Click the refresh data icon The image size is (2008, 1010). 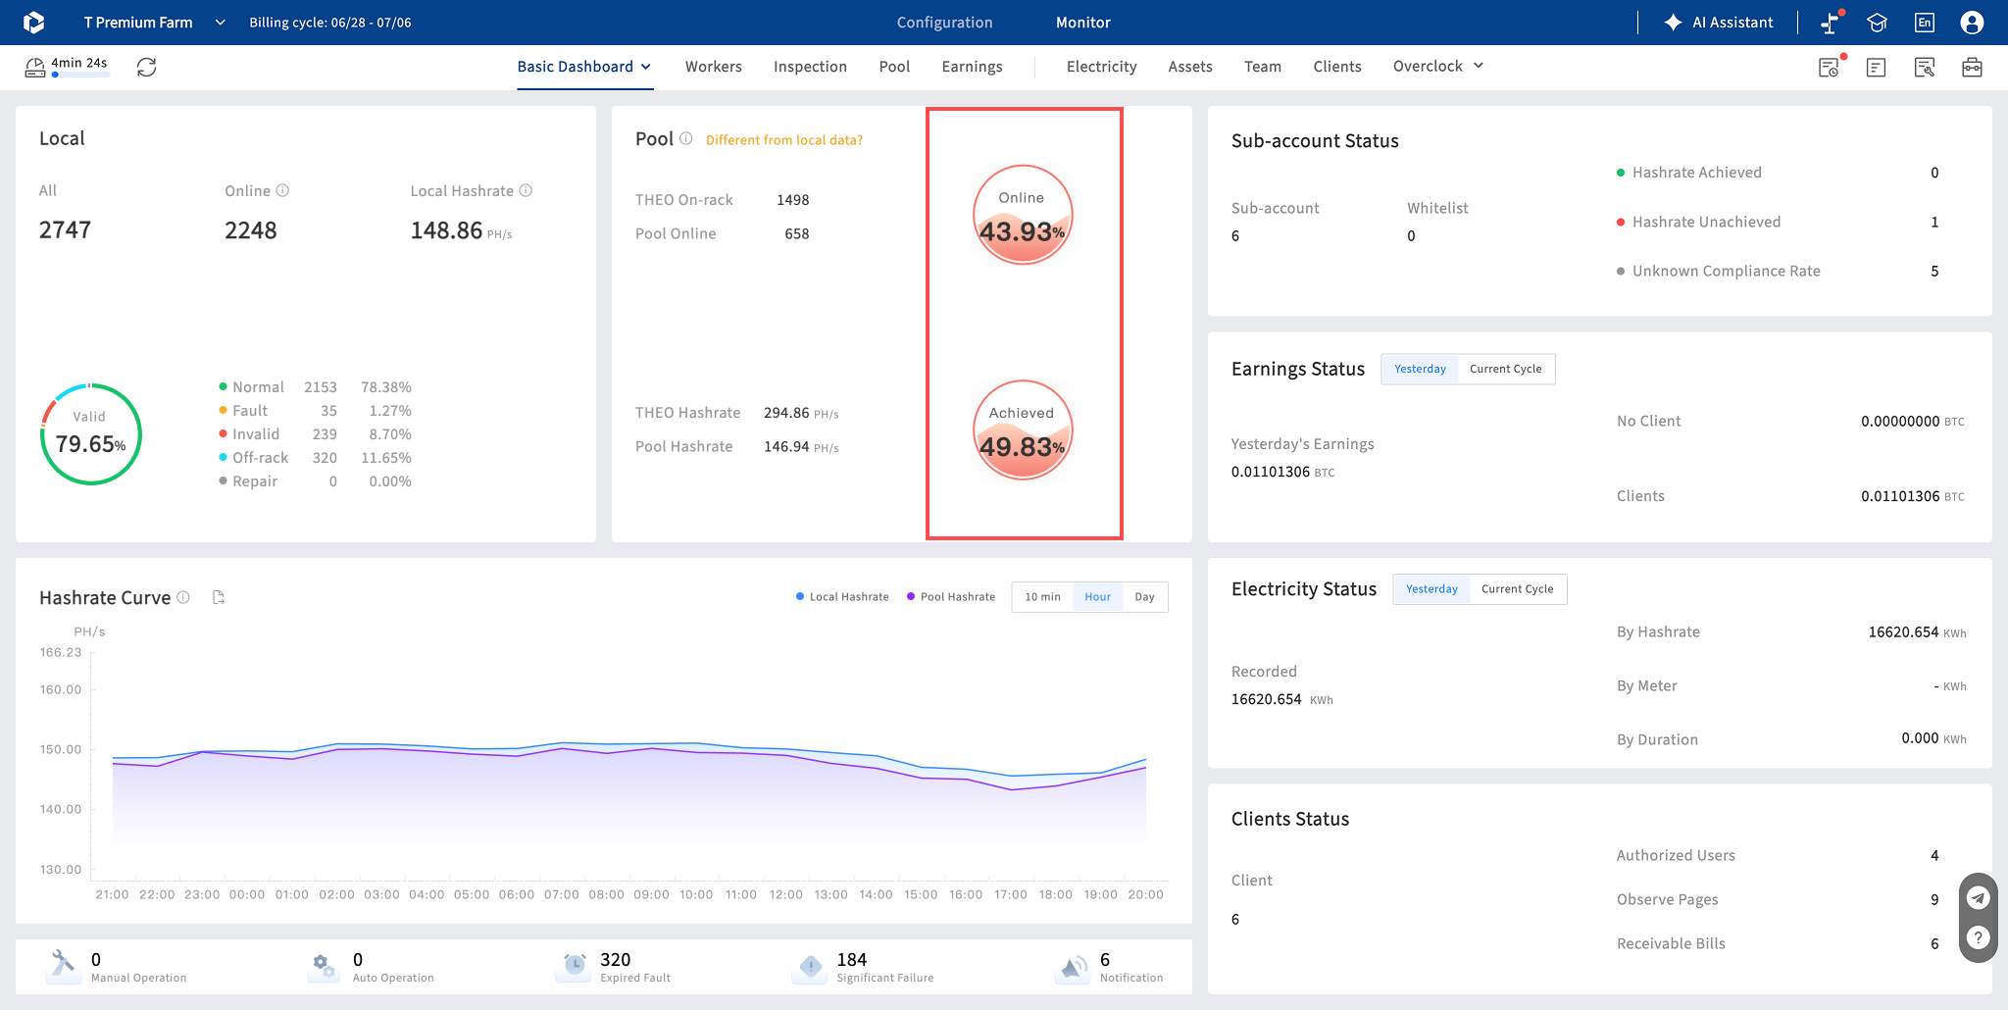click(147, 67)
